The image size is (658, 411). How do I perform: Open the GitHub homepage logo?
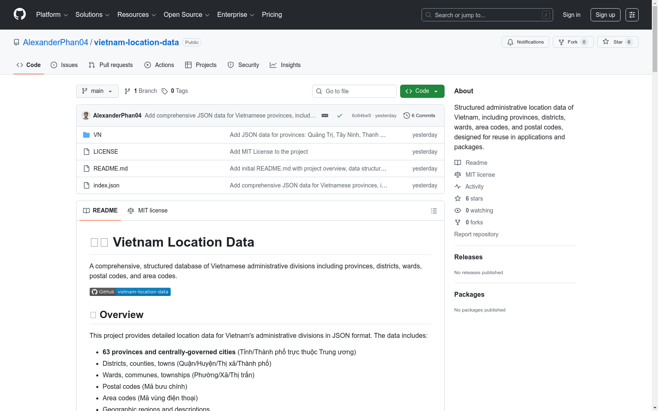(x=20, y=14)
